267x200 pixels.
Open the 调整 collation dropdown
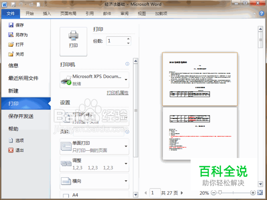[94, 164]
